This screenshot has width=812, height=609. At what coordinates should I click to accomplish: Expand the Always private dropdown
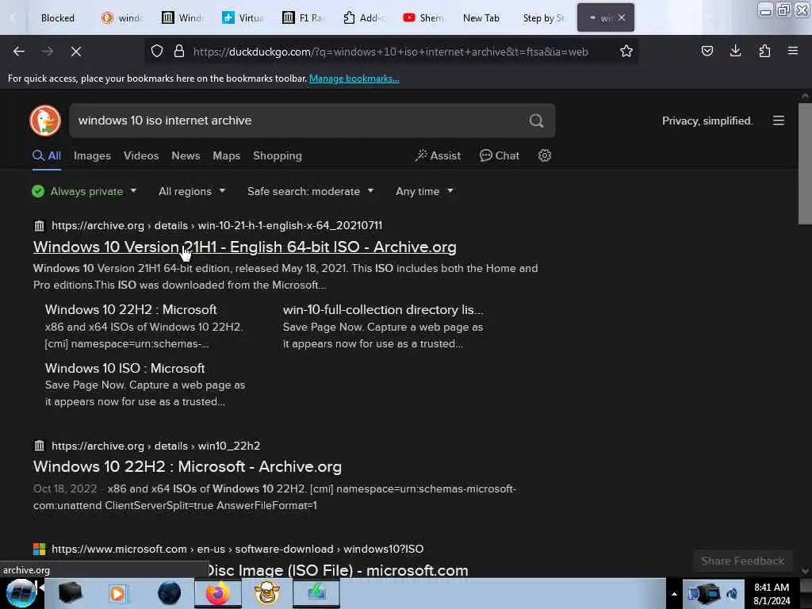pos(84,191)
